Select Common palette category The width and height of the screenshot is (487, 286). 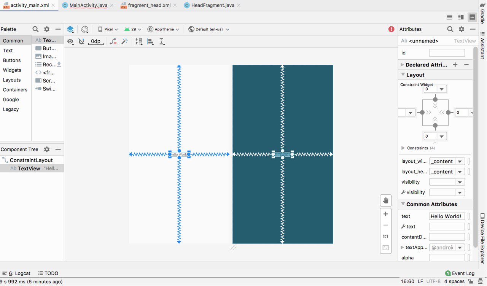pos(16,41)
